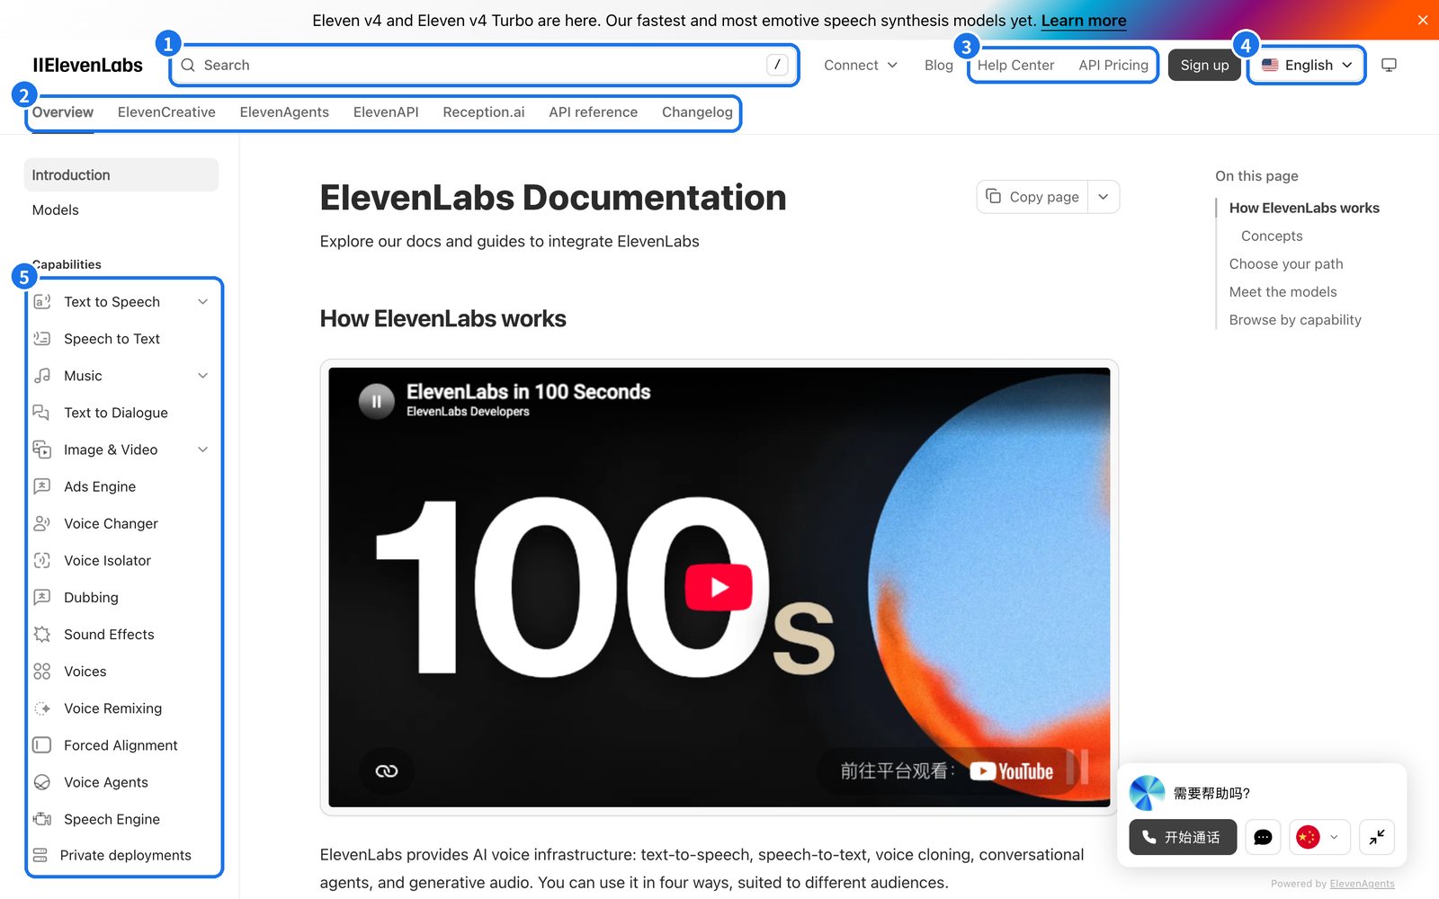This screenshot has width=1439, height=899.
Task: Open the English language dropdown
Action: tap(1307, 65)
